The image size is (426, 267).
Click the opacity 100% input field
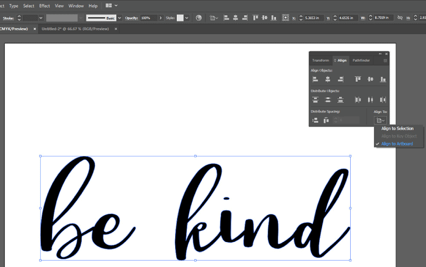149,18
